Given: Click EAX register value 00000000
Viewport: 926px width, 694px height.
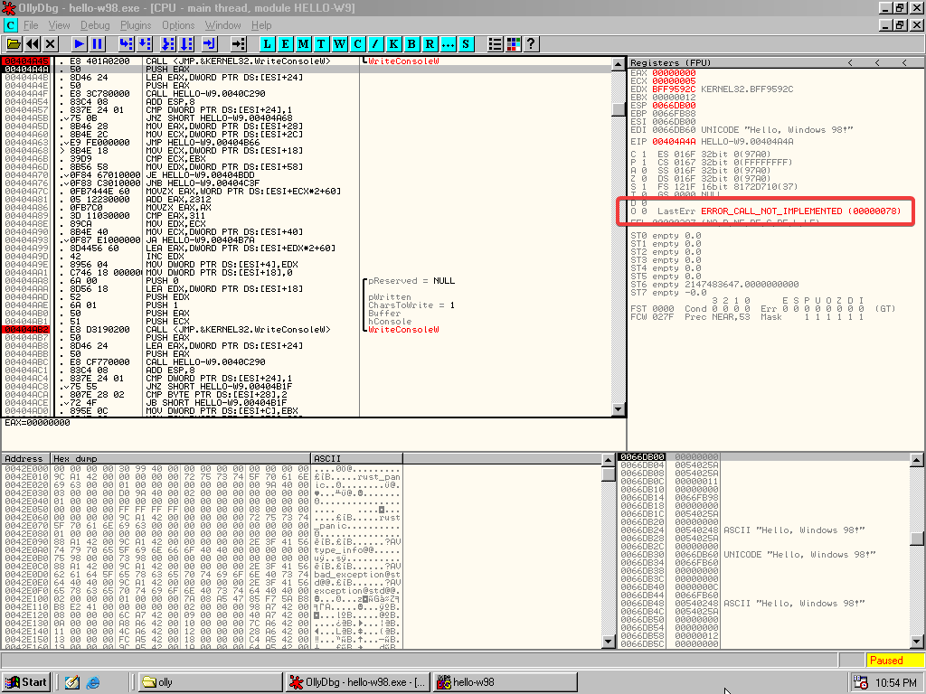Looking at the screenshot, I should [674, 72].
